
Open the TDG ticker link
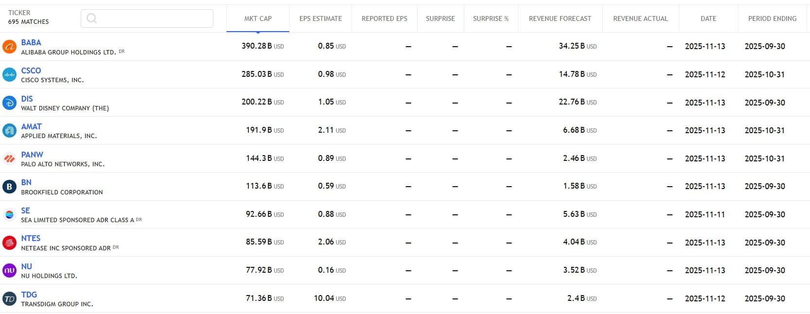[29, 295]
